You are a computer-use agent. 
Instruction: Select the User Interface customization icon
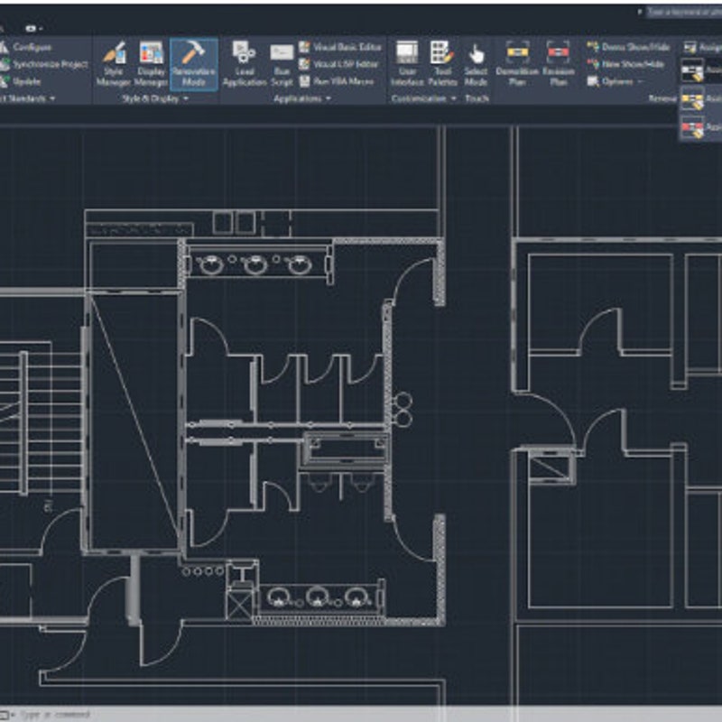[407, 52]
